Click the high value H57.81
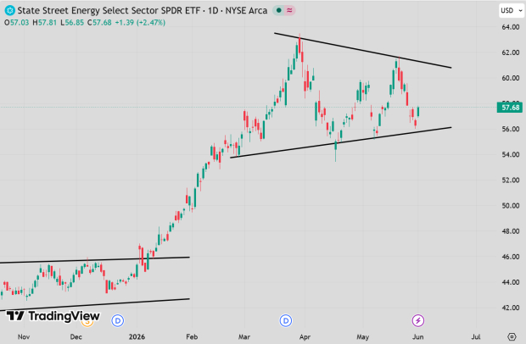This screenshot has height=344, width=526. pyautogui.click(x=45, y=23)
